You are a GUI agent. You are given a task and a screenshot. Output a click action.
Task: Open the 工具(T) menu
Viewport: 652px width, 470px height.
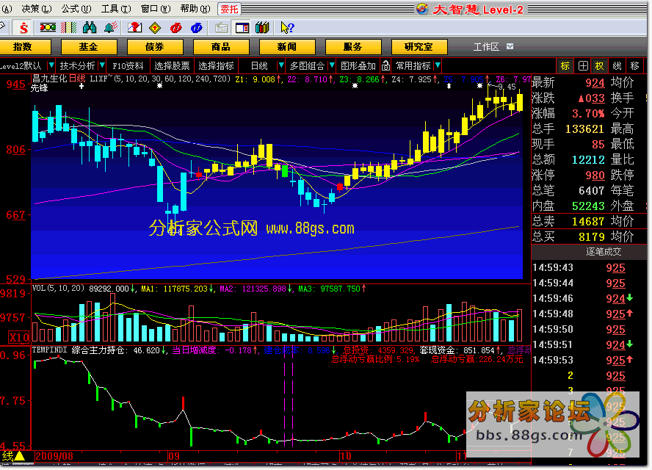coord(116,9)
